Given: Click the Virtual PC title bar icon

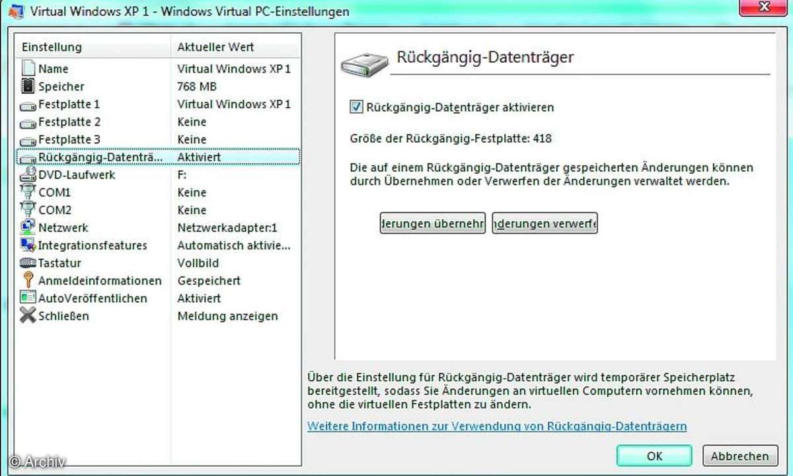Looking at the screenshot, I should 15,11.
